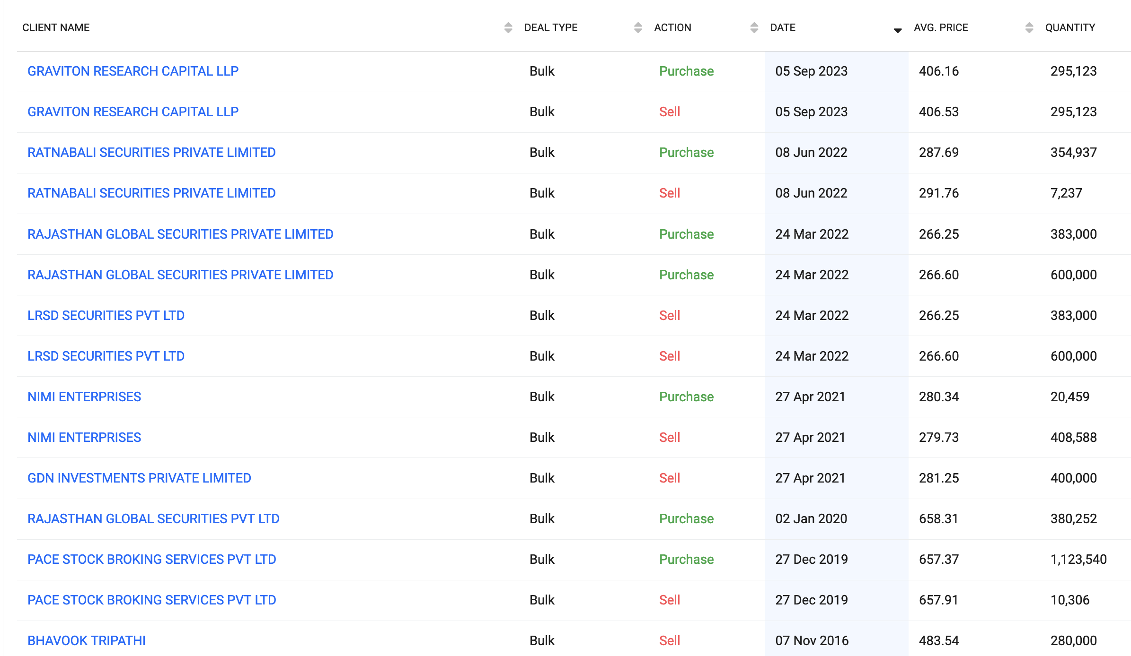1131x656 pixels.
Task: Click the CLIENT NAME column header
Action: click(x=56, y=28)
